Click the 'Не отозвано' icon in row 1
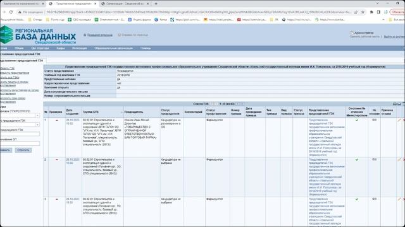Screen dimensions: 405x227 (374, 120)
